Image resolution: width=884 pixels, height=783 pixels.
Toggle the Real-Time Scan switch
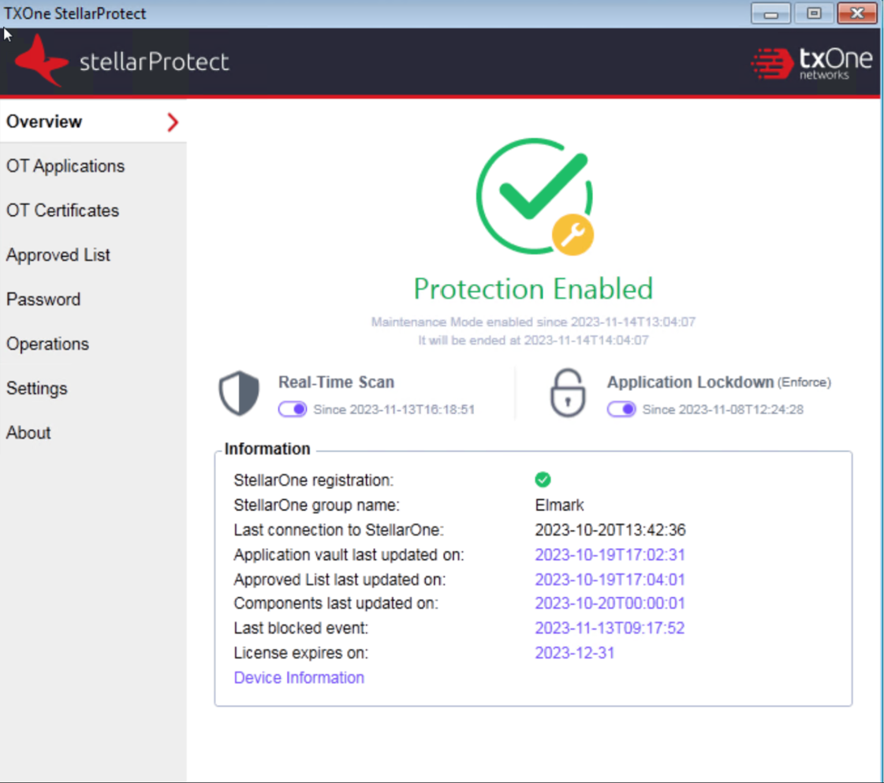[293, 409]
